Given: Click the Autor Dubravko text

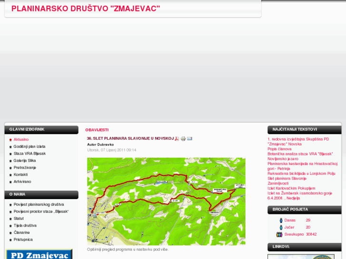Looking at the screenshot, I should pos(100,144).
